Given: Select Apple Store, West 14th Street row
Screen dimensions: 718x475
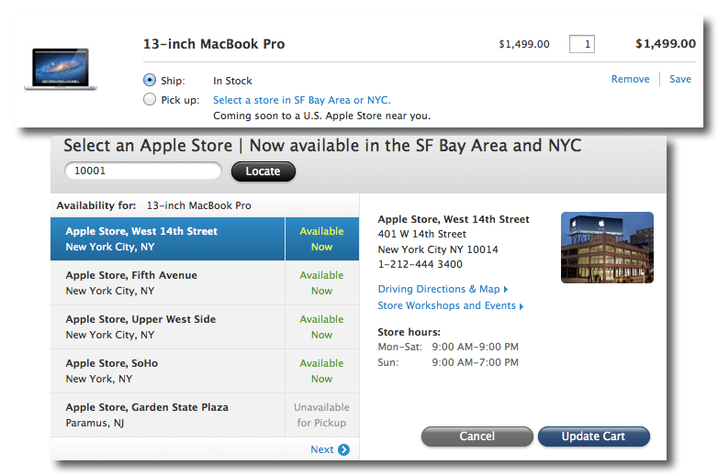Looking at the screenshot, I should click(x=205, y=238).
